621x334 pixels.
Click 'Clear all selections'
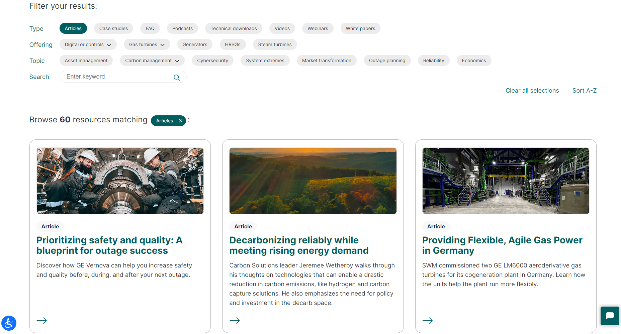532,90
